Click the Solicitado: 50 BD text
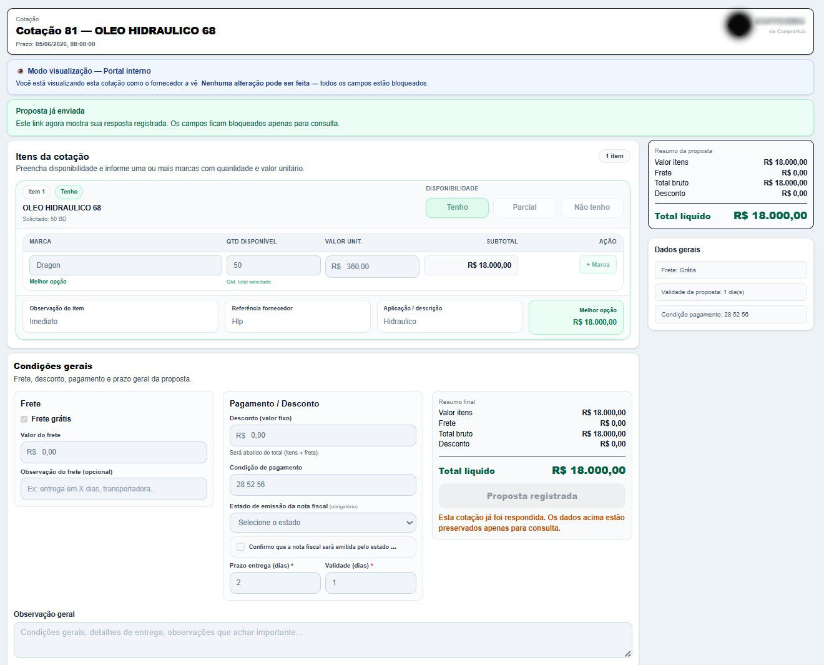The width and height of the screenshot is (824, 665). (44, 219)
